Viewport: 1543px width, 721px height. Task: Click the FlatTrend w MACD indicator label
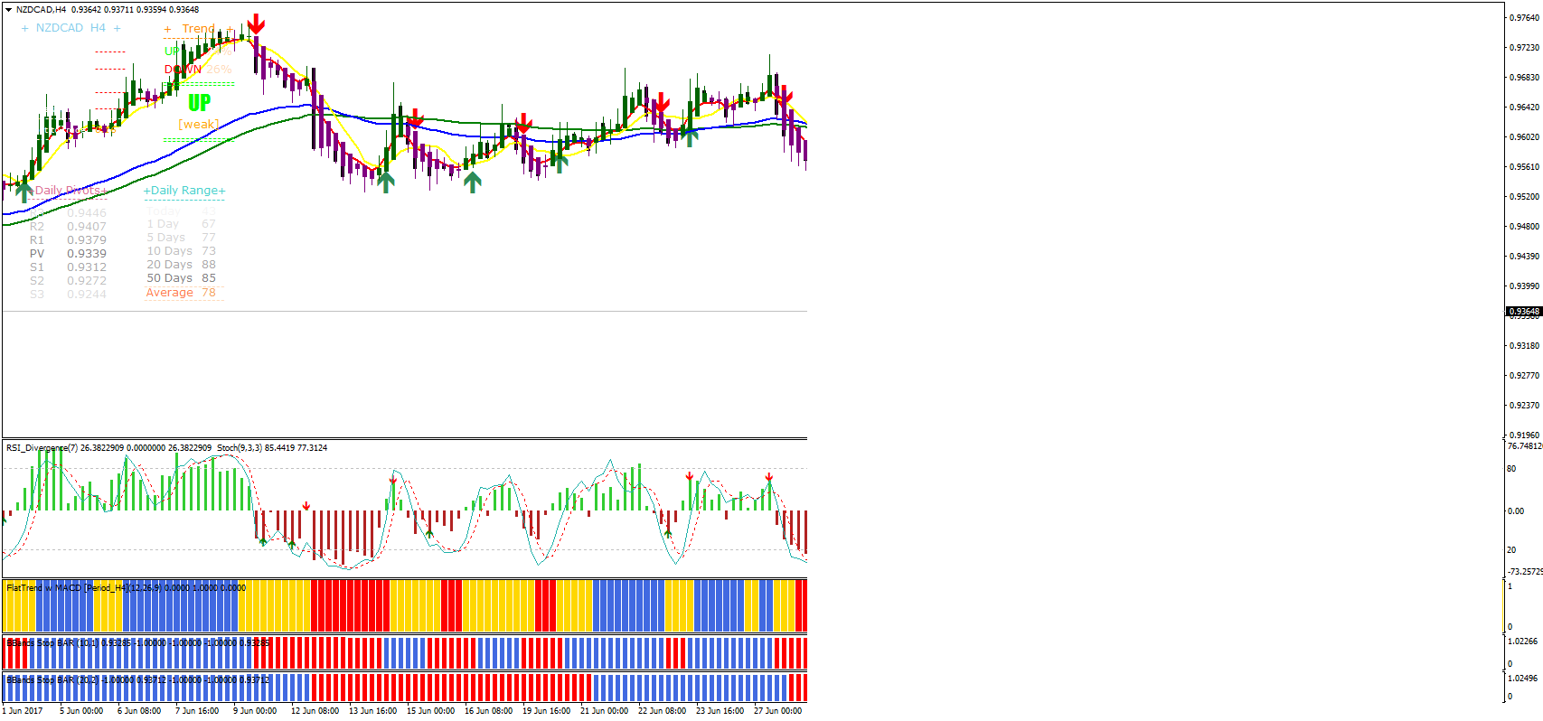pyautogui.click(x=56, y=588)
